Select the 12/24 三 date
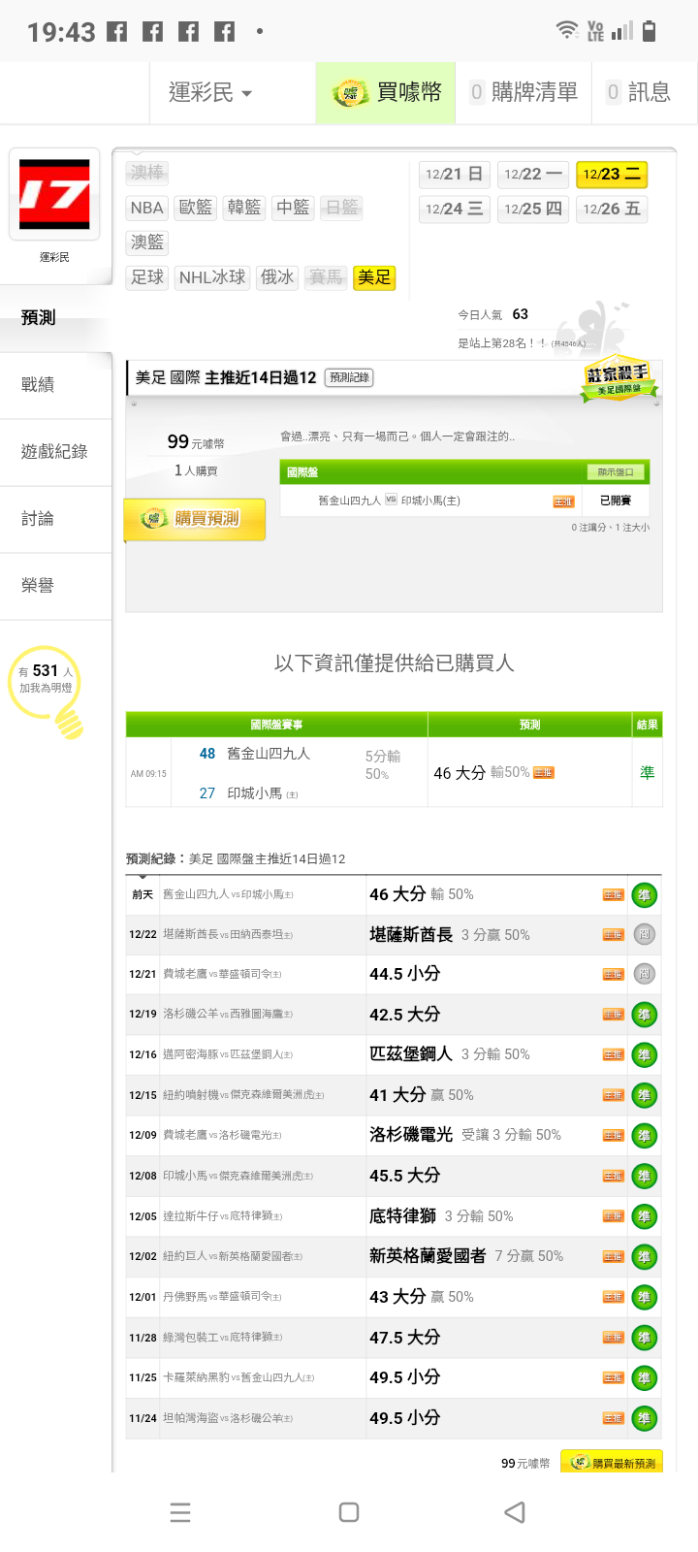Viewport: 698px width, 1552px height. click(x=454, y=209)
